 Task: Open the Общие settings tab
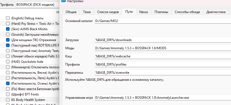(x=71, y=12)
